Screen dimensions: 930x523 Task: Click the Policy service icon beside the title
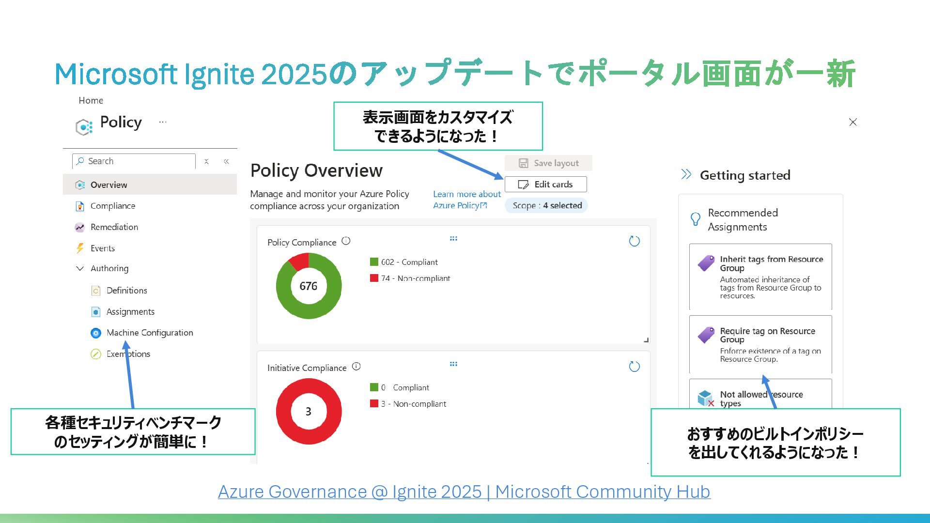(84, 127)
